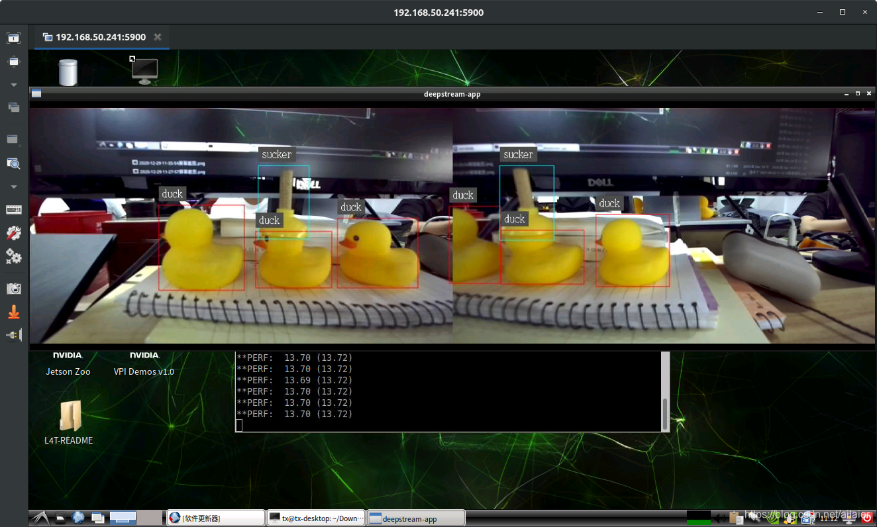Open the trash can desktop icon

(68, 72)
